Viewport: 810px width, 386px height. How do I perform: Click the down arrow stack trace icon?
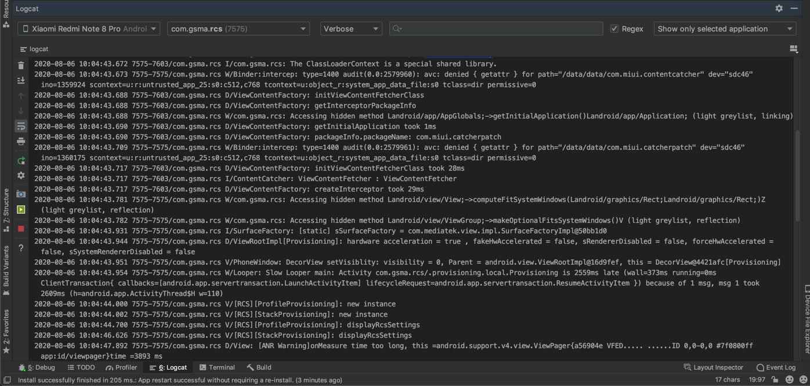[21, 111]
